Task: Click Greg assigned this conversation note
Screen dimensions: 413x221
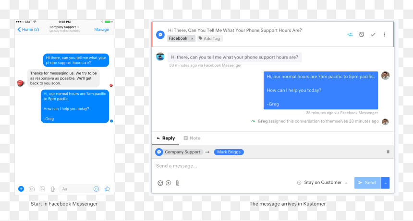Action: (318, 121)
